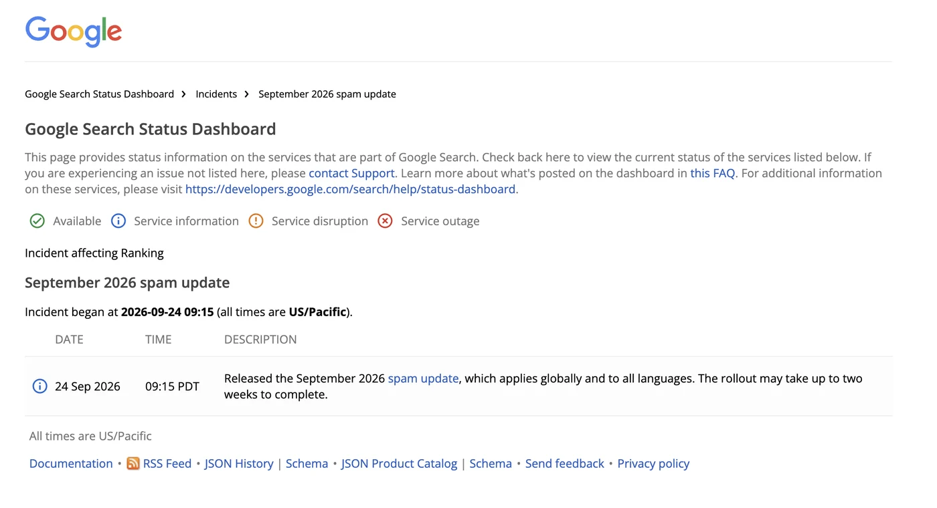Image resolution: width=937 pixels, height=508 pixels.
Task: Select September 2026 spam update breadcrumb
Action: point(327,94)
